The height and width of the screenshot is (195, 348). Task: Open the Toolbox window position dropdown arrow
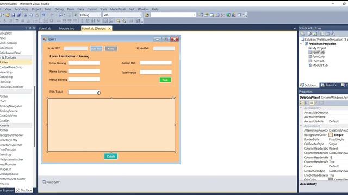point(26,28)
